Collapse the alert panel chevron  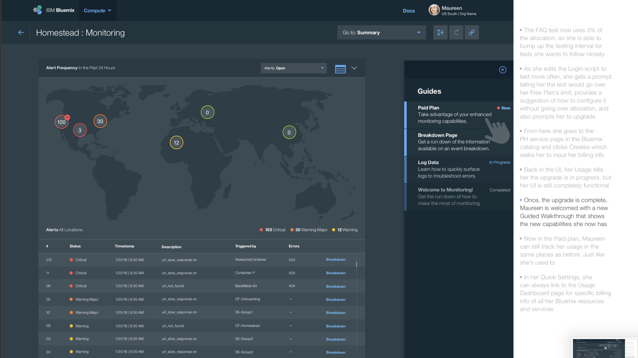(354, 68)
